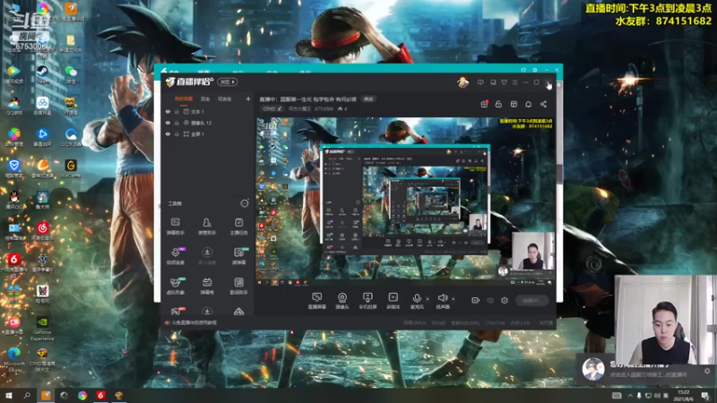Open the GeForce Experience desktop shortcut
717x403 pixels.
click(x=42, y=329)
